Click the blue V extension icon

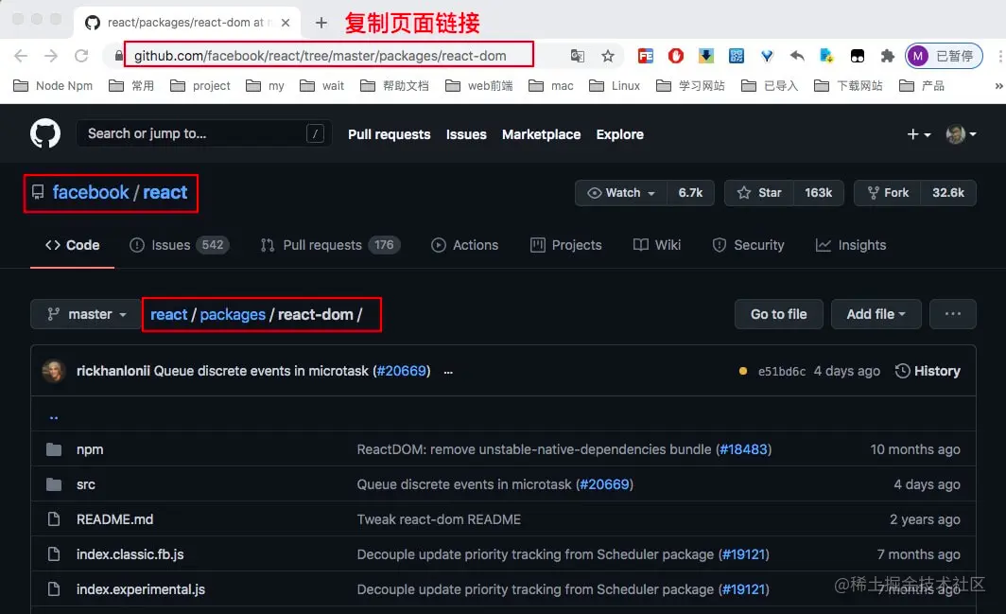pyautogui.click(x=767, y=56)
